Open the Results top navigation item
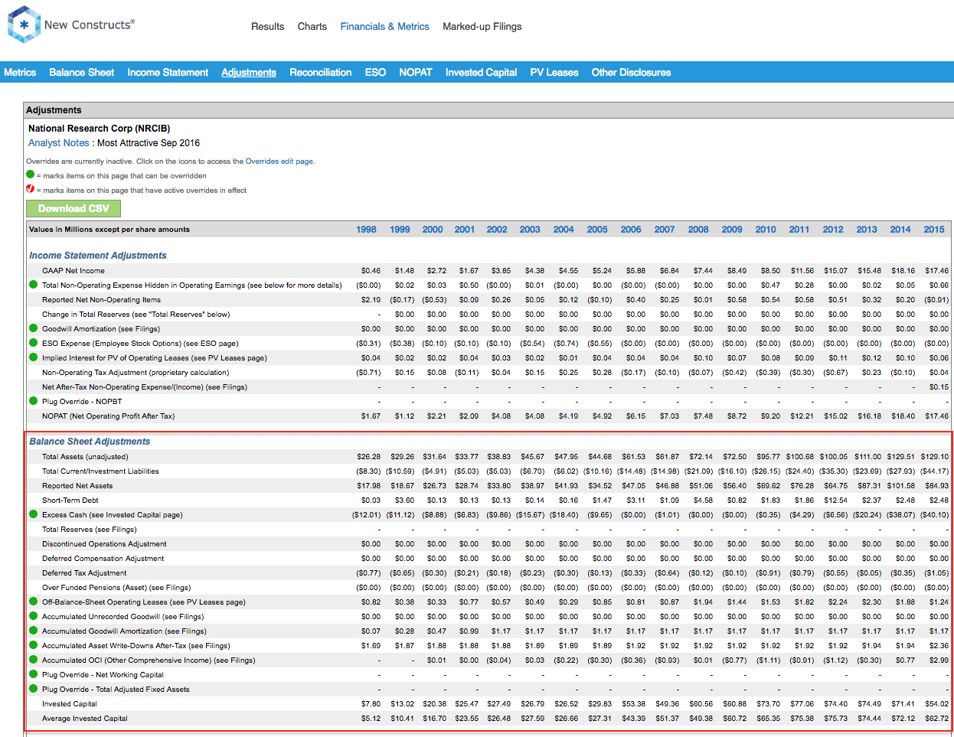Viewport: 954px width, 737px height. (x=267, y=26)
